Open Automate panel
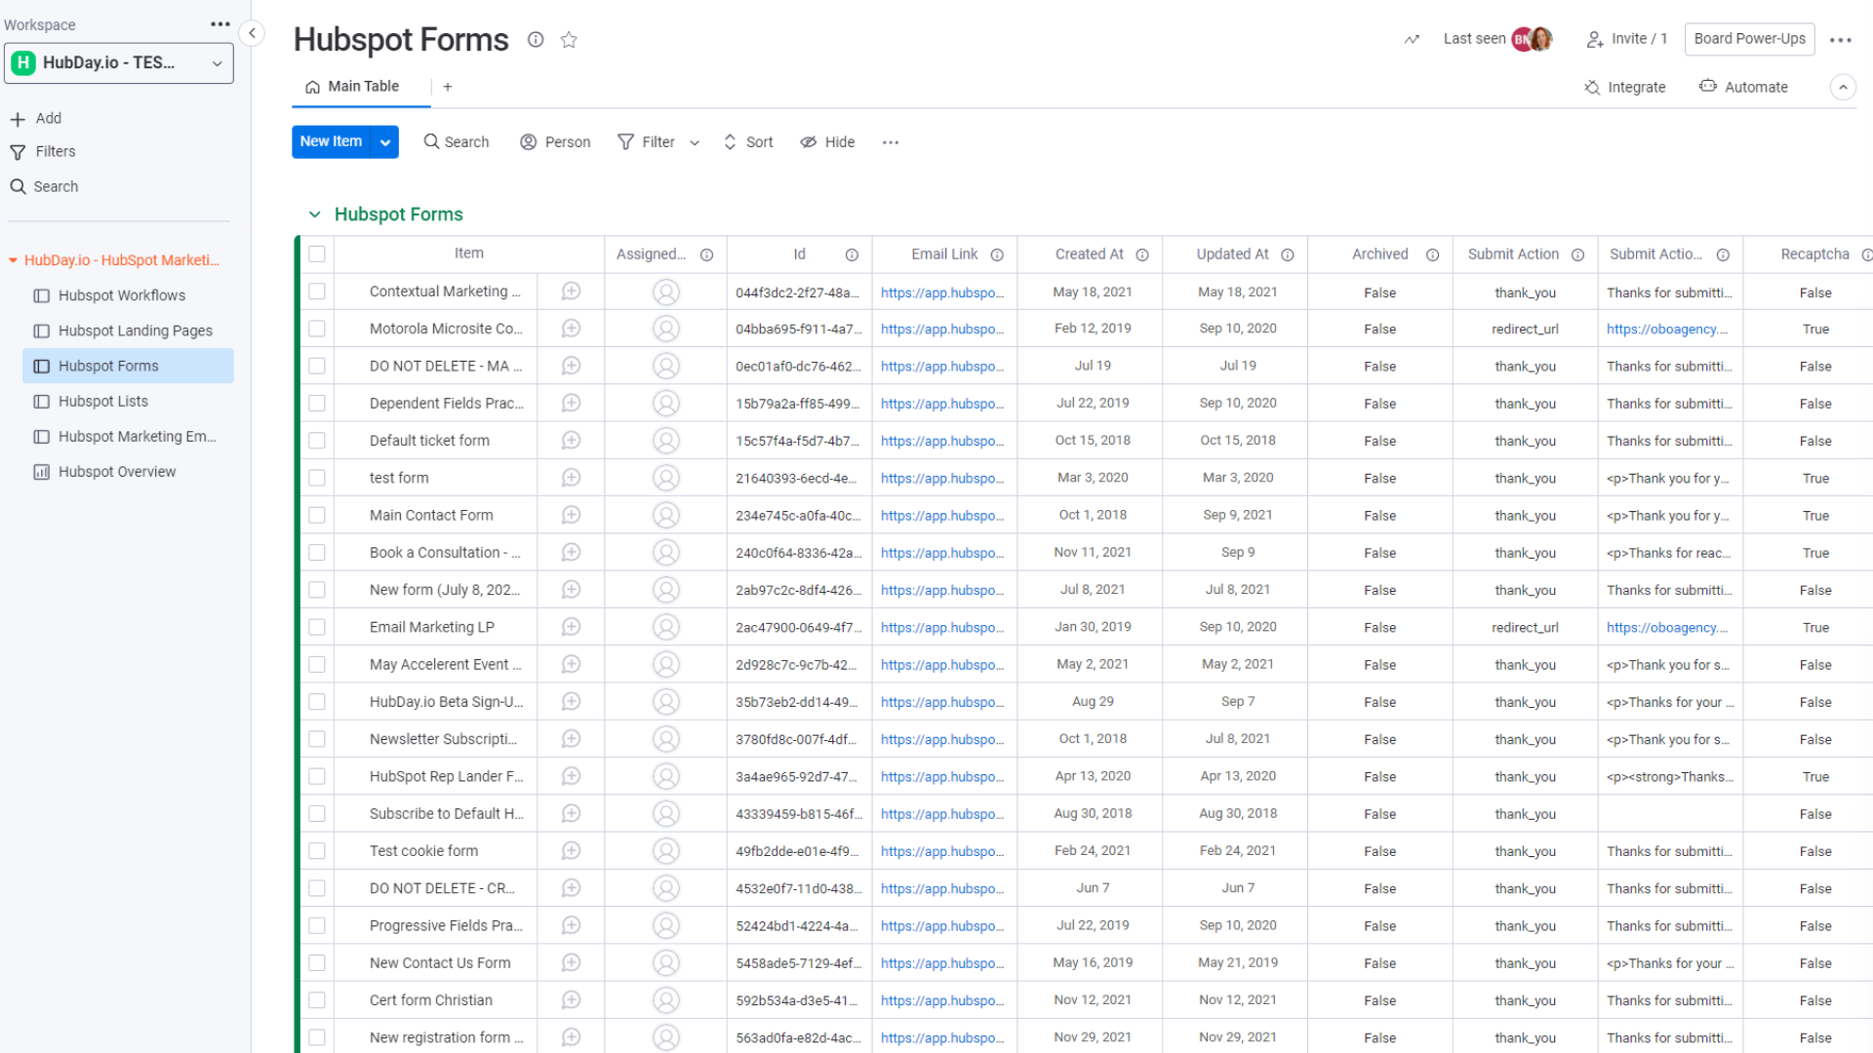Screen dimensions: 1873x1053 [x=1744, y=87]
